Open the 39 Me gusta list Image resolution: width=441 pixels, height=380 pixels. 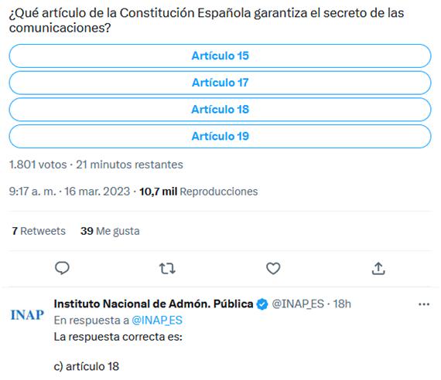[110, 231]
